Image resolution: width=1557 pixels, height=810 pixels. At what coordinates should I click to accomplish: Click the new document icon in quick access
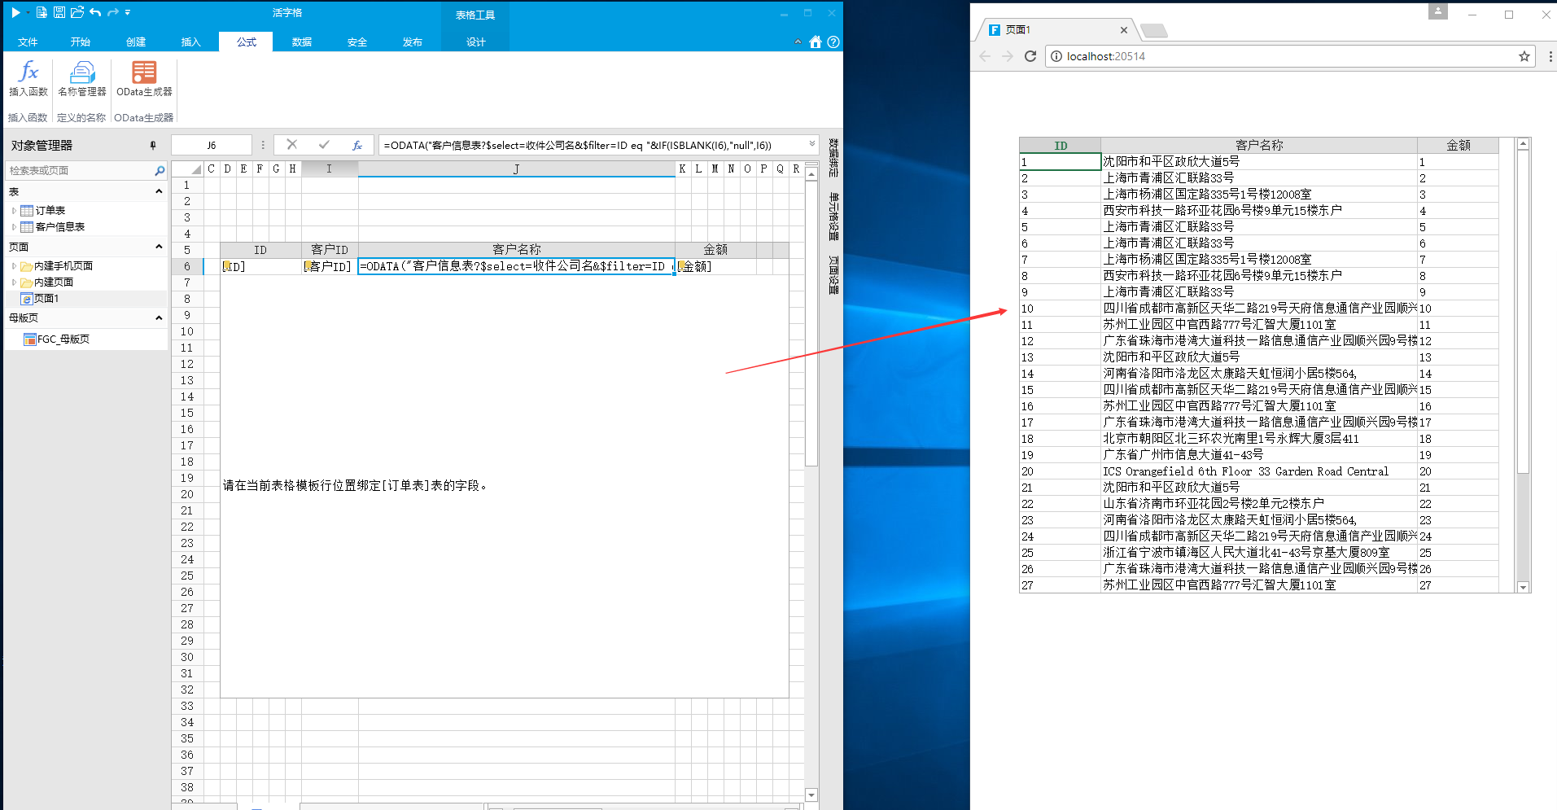[x=42, y=12]
